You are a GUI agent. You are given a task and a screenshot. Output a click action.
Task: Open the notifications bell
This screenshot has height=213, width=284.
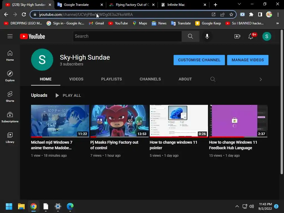tap(251, 36)
